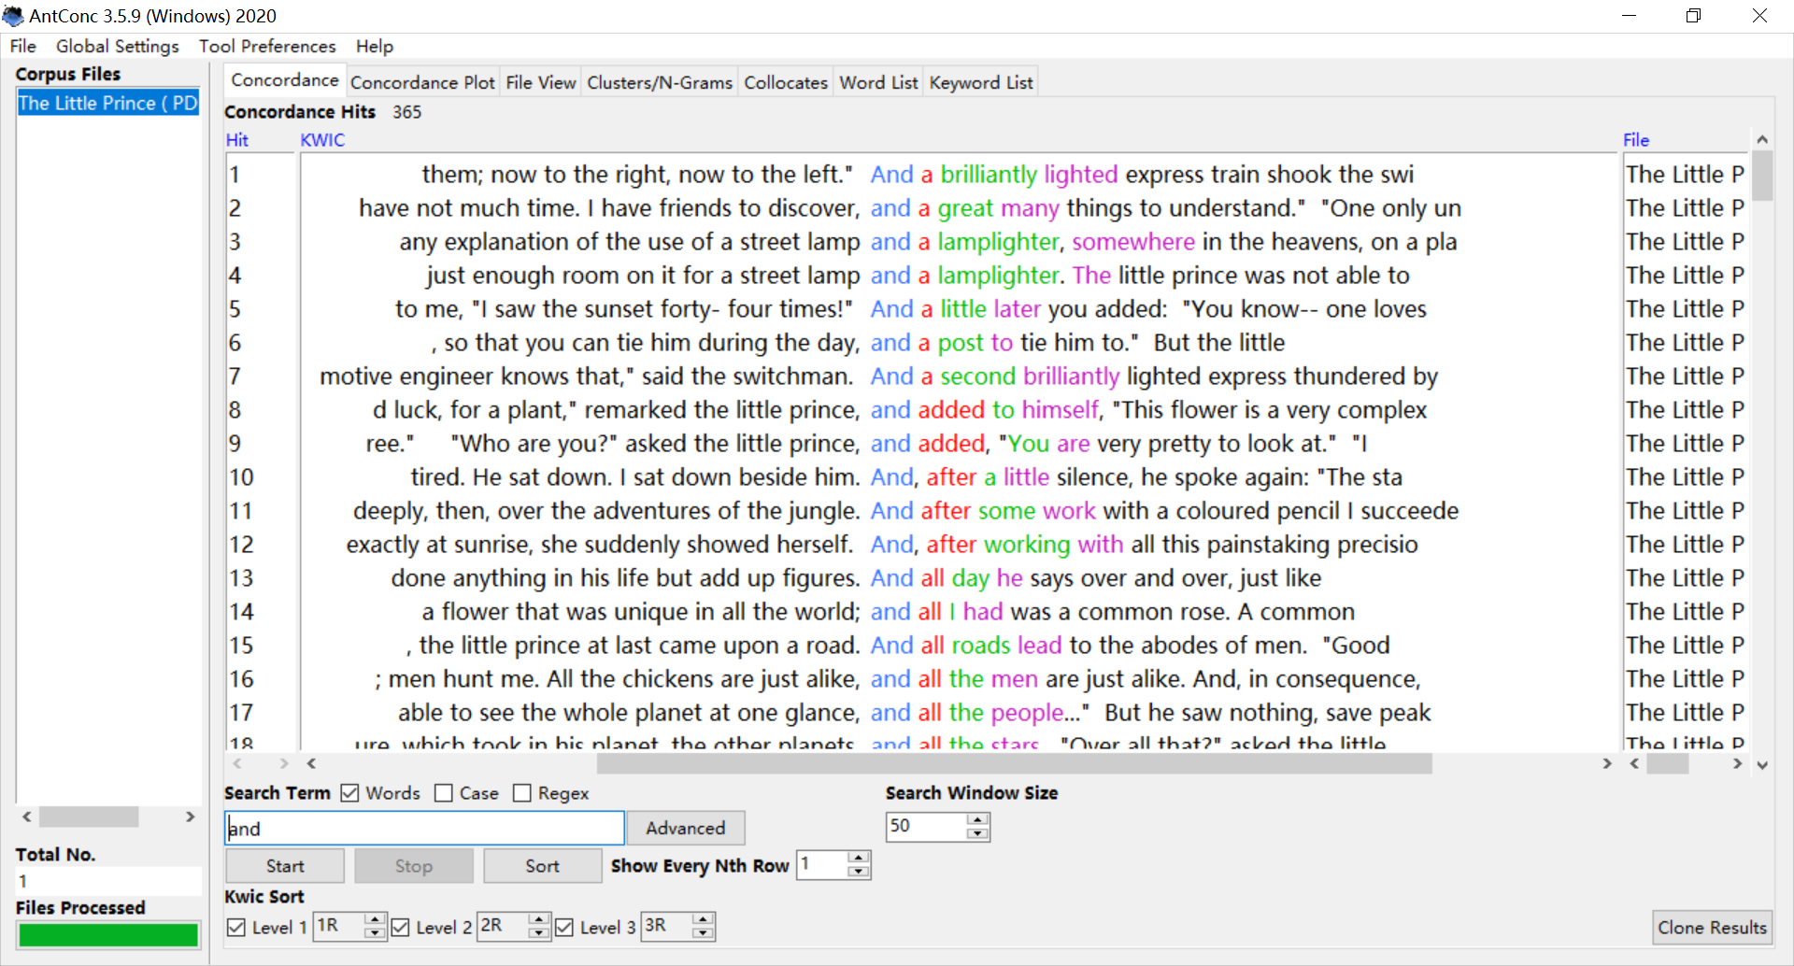This screenshot has height=966, width=1794.
Task: Toggle the Words checkbox
Action: (349, 793)
